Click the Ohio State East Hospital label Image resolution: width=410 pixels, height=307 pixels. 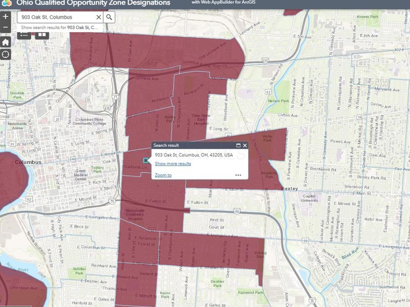pos(201,119)
